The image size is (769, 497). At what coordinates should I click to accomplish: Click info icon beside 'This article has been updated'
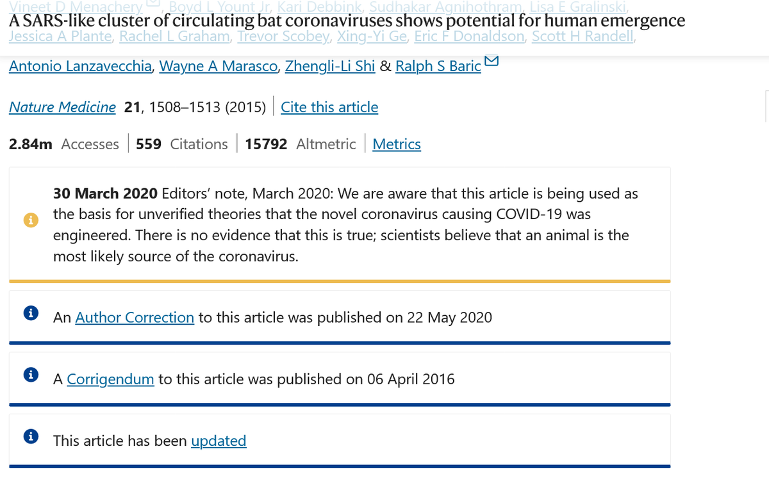(30, 437)
